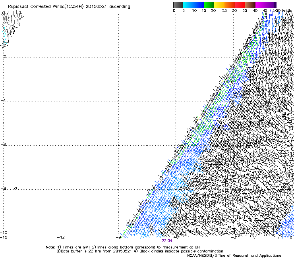The width and height of the screenshot is (294, 258).
Task: Click the legend tick label '25'
Action: click(224, 11)
